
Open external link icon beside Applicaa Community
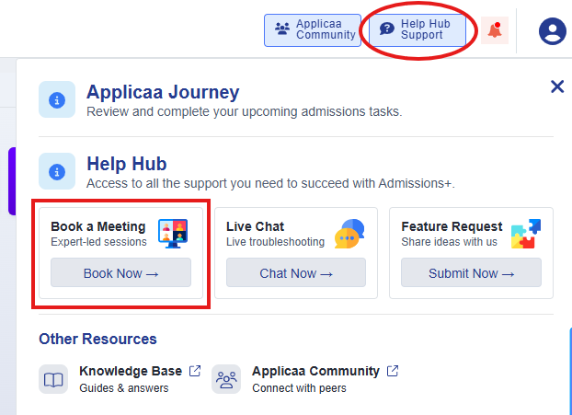pyautogui.click(x=393, y=371)
